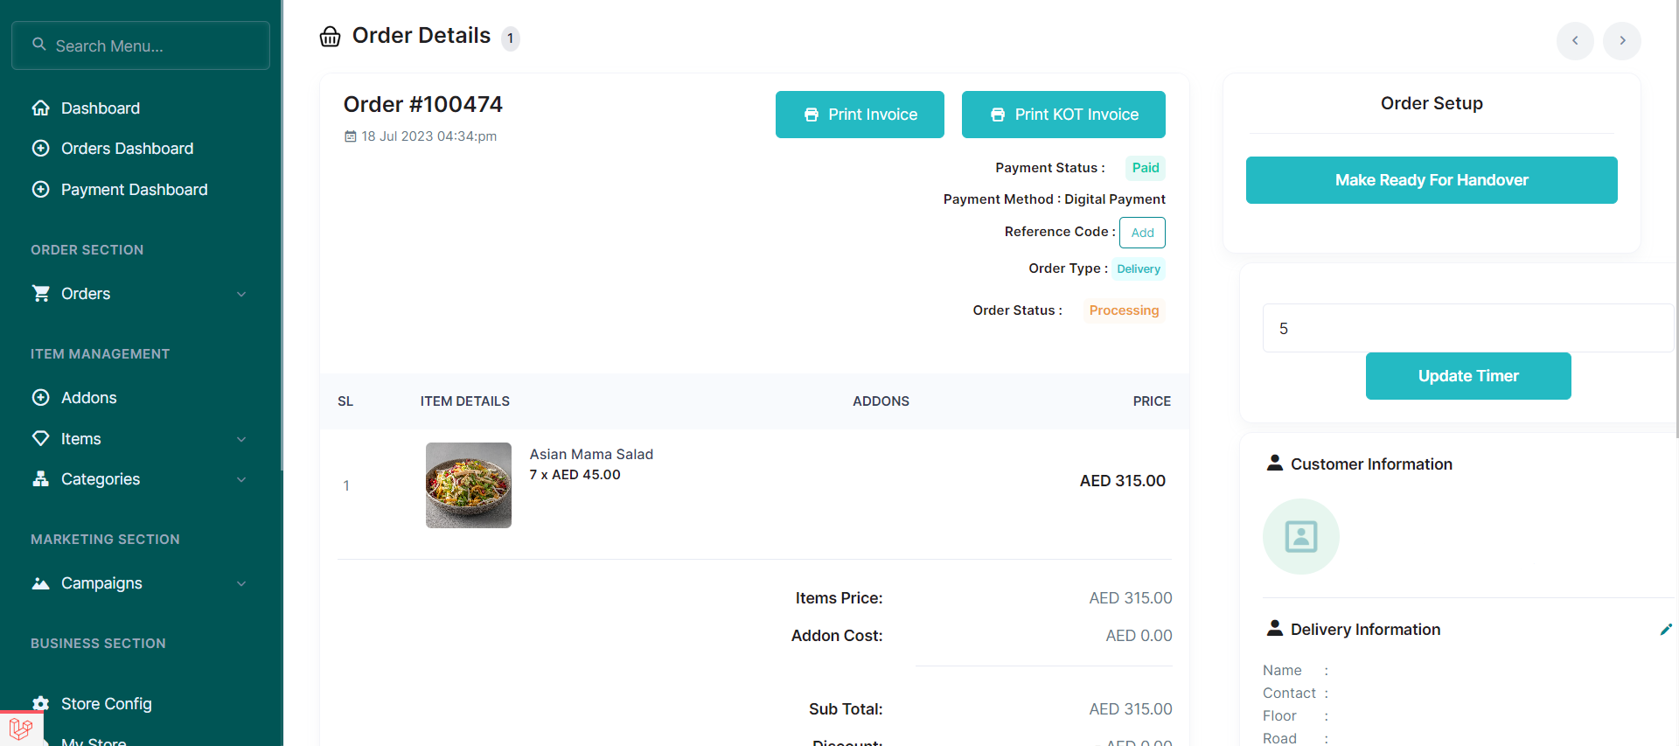Image resolution: width=1679 pixels, height=746 pixels.
Task: Click the Orders Dashboard plus-circle icon
Action: point(40,149)
